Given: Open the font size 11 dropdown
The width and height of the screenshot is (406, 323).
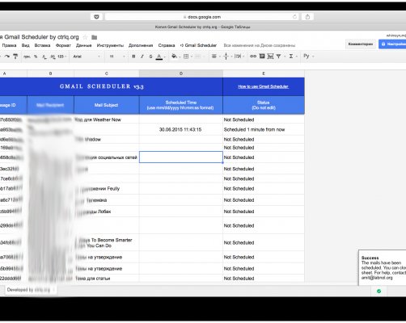Looking at the screenshot, I should 117,57.
